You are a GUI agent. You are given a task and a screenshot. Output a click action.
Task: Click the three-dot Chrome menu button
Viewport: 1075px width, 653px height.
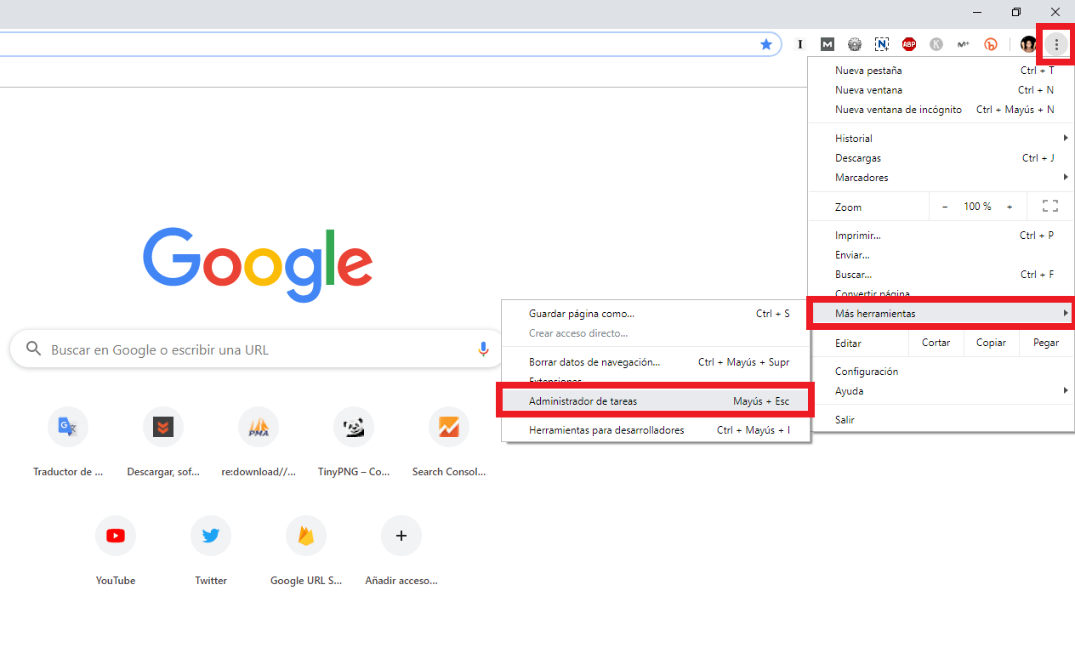tap(1056, 44)
